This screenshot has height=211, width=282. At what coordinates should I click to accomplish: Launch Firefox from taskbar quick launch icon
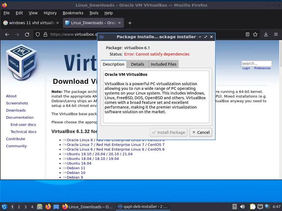click(48, 207)
